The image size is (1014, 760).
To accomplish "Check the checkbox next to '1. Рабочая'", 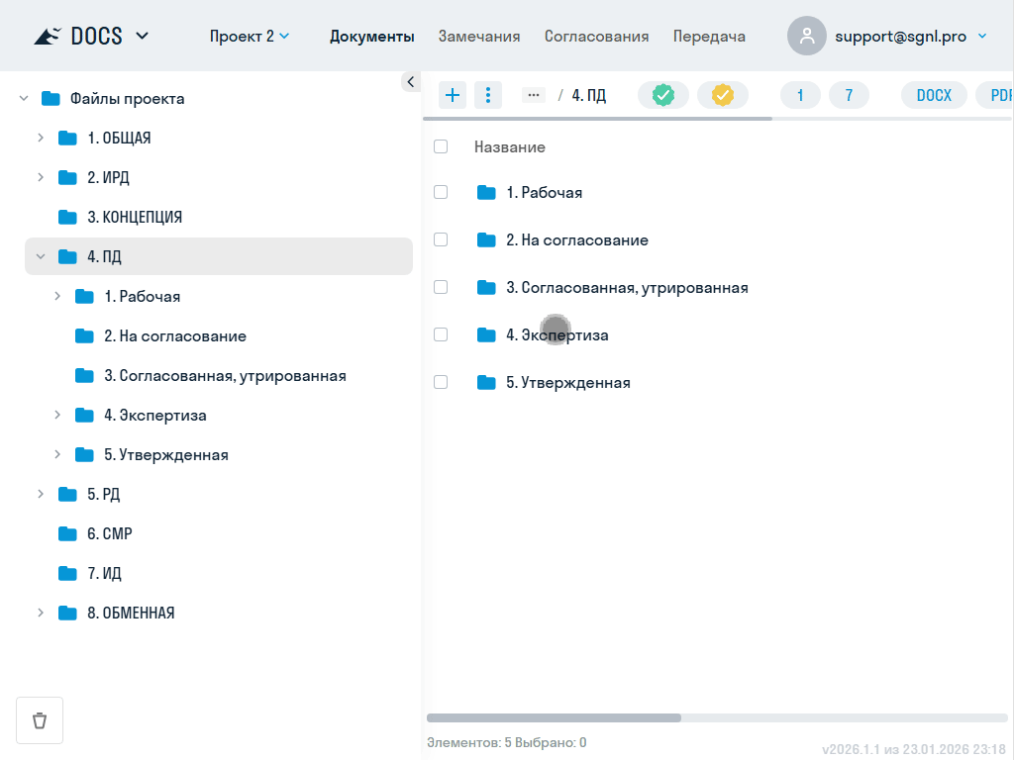I will point(441,192).
